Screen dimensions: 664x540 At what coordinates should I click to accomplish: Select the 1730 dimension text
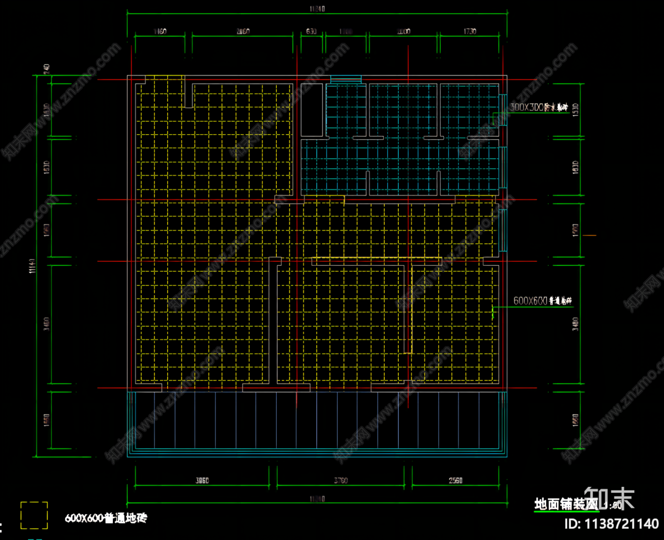pos(470,31)
